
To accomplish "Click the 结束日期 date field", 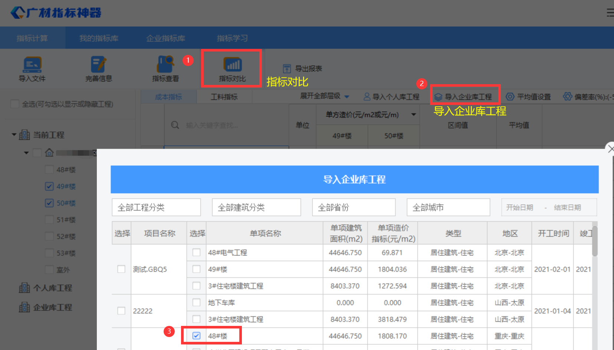I will (x=567, y=208).
